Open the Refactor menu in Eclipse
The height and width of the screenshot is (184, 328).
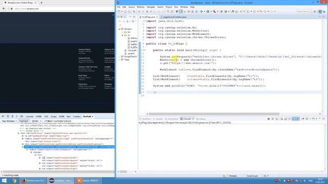click(x=140, y=7)
